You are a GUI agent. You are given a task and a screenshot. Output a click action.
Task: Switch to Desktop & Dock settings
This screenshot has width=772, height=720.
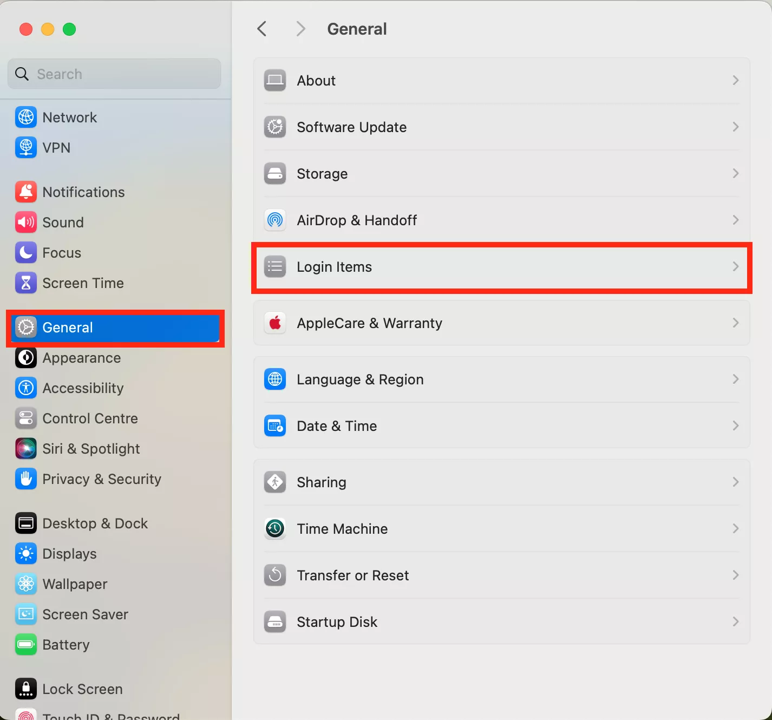click(x=95, y=523)
